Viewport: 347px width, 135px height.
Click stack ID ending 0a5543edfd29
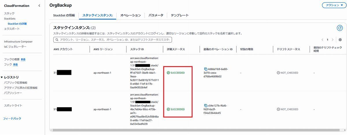click(x=144, y=109)
